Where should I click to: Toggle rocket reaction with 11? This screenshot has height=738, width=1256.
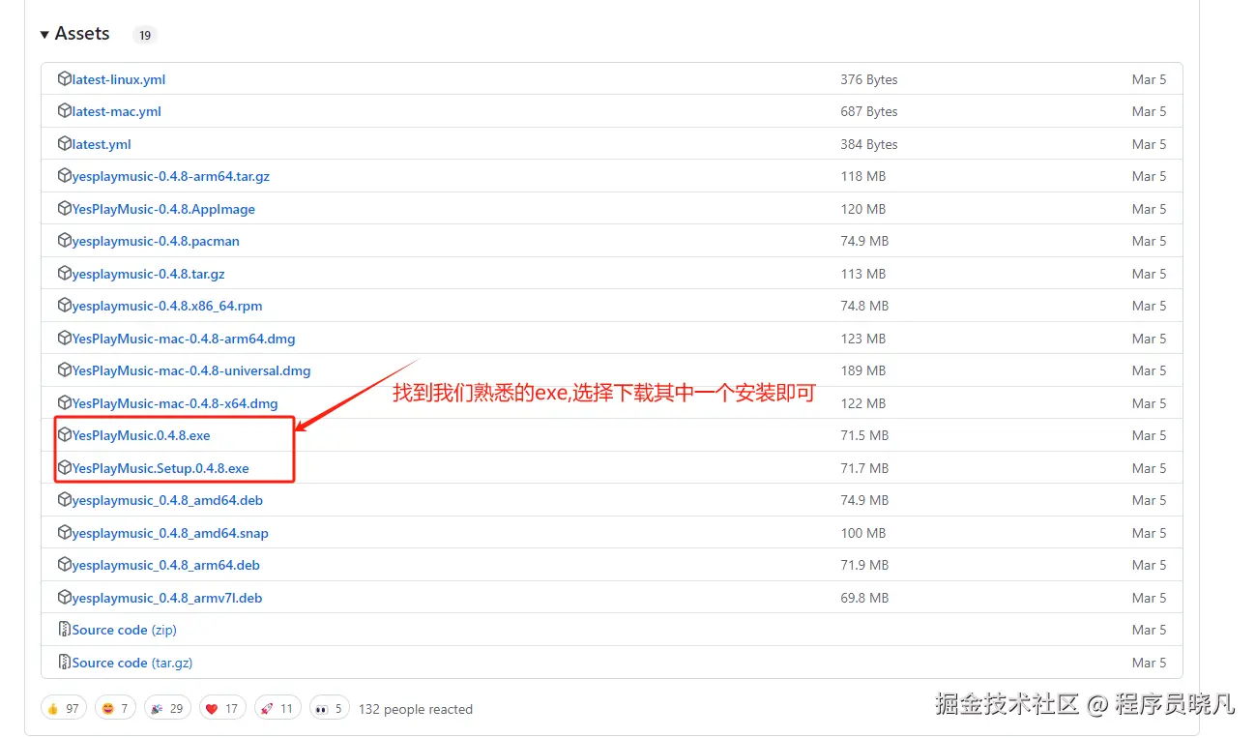click(277, 708)
